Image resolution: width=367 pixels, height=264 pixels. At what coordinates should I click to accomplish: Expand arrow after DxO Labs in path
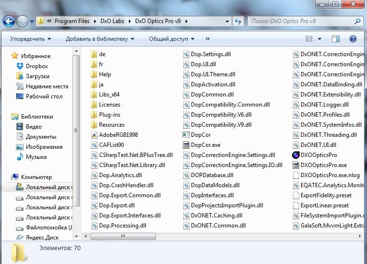130,22
